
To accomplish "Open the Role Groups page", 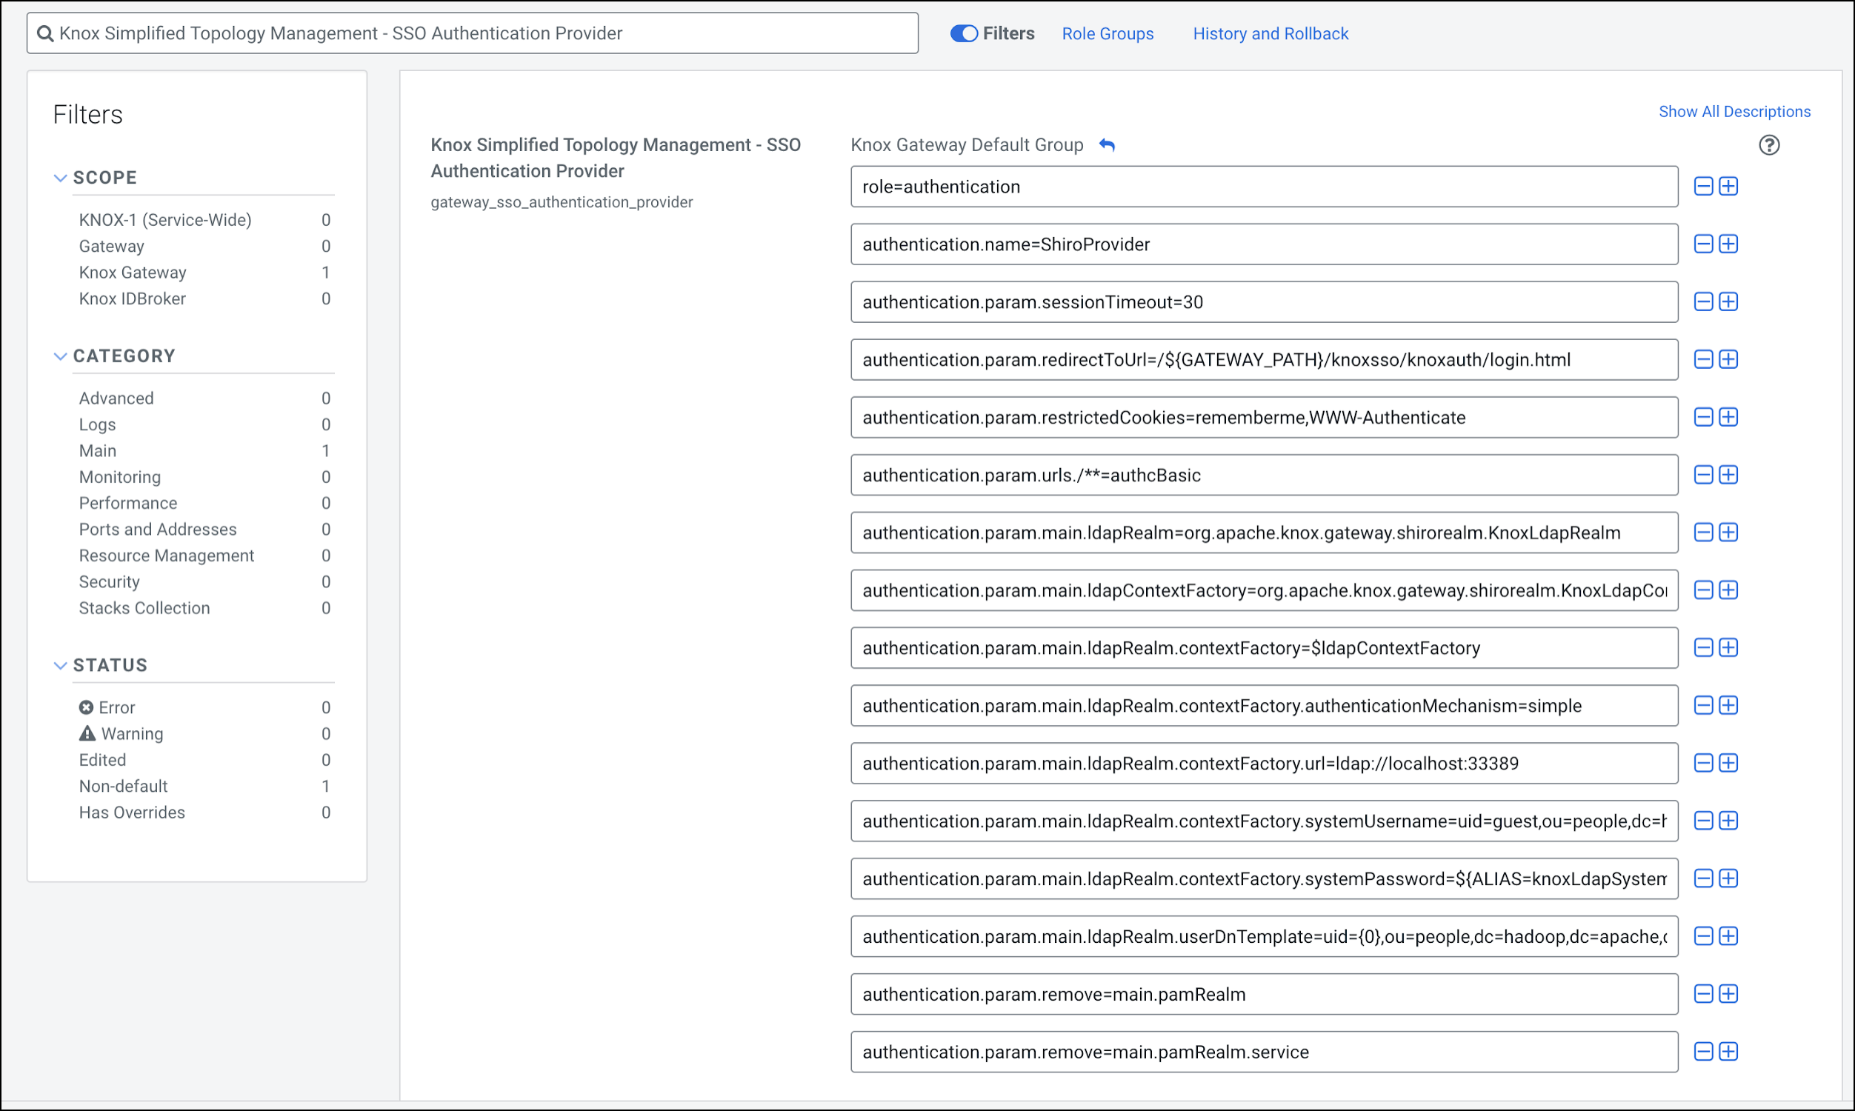I will [1108, 33].
